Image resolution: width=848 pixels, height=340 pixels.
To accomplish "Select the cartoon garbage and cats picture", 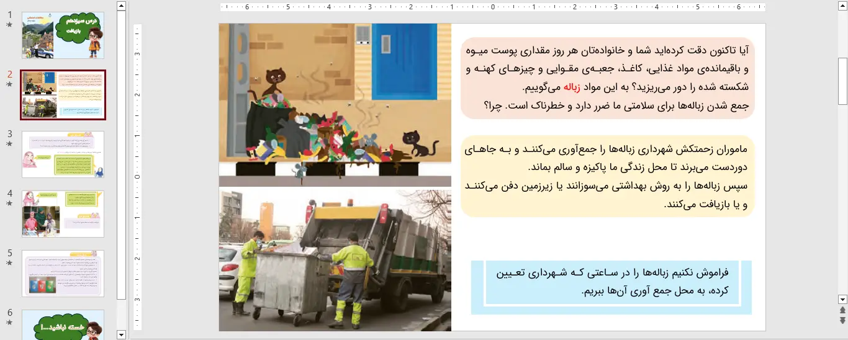I will click(x=335, y=105).
